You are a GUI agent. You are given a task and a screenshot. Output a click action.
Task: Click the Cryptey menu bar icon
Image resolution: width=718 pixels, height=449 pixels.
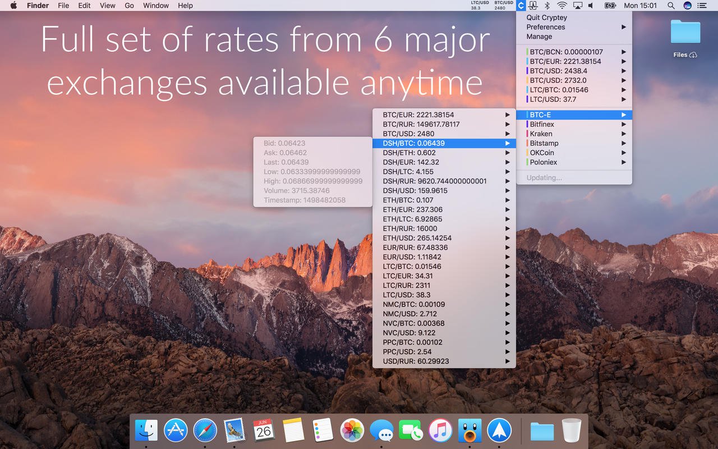pyautogui.click(x=521, y=6)
